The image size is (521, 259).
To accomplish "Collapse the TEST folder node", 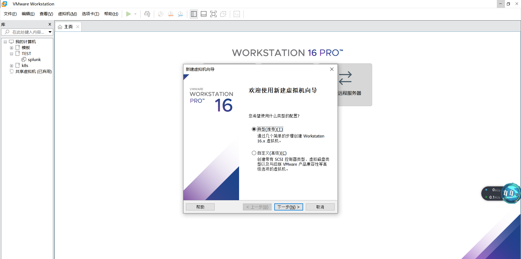I will pos(11,54).
